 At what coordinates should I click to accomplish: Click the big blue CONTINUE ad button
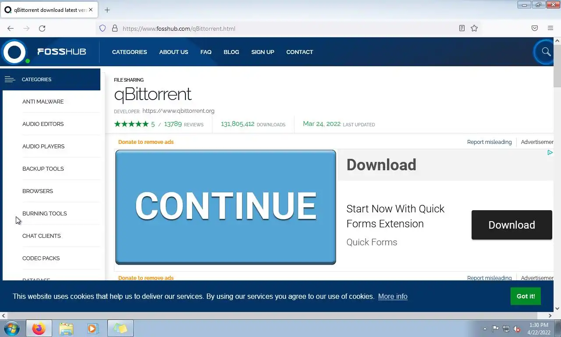click(x=226, y=207)
